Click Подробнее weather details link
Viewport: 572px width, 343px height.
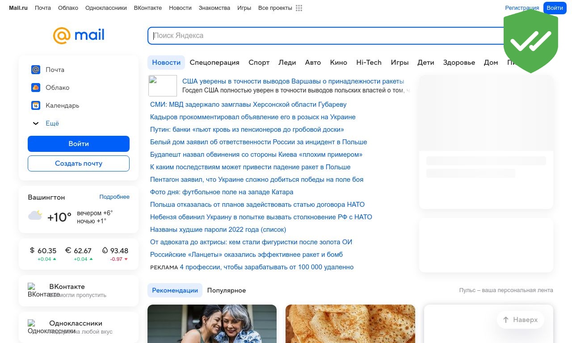114,197
